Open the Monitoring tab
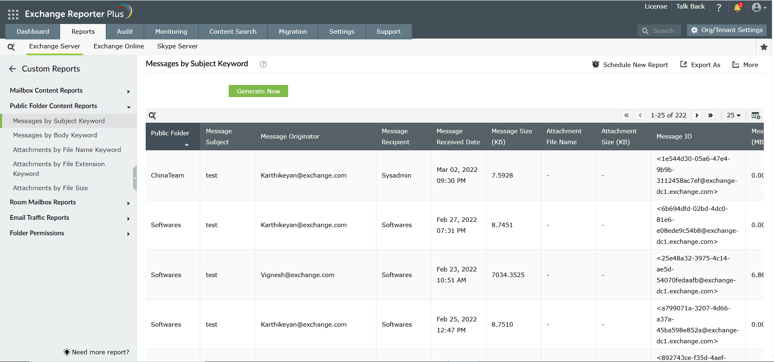Image resolution: width=774 pixels, height=362 pixels. 171,32
